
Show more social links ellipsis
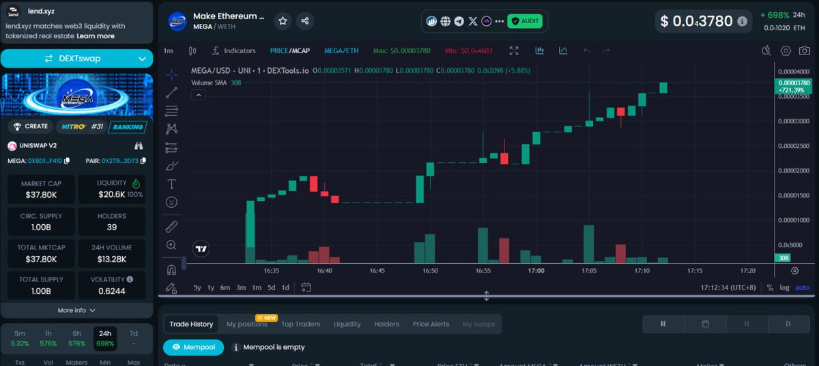click(x=500, y=21)
